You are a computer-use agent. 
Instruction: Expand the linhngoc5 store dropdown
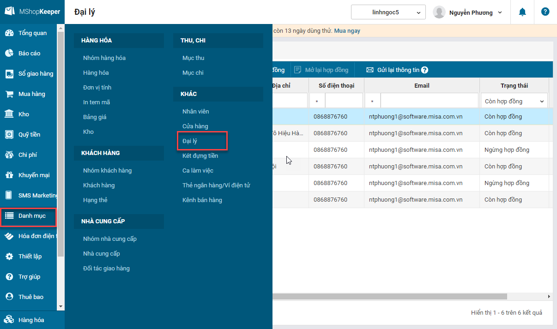(388, 12)
